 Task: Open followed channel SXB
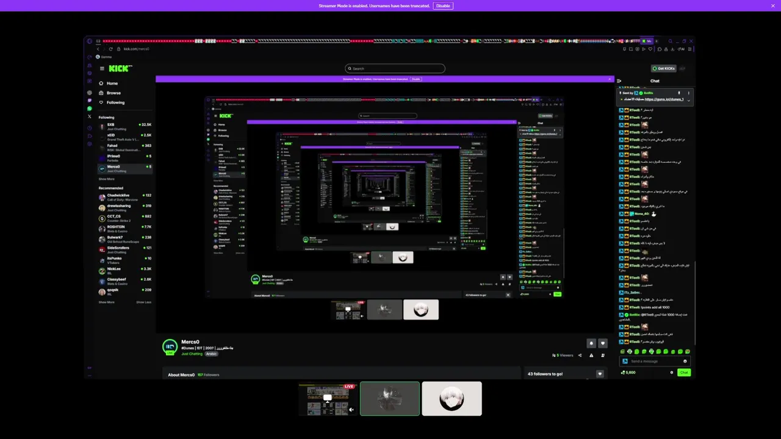coord(125,126)
